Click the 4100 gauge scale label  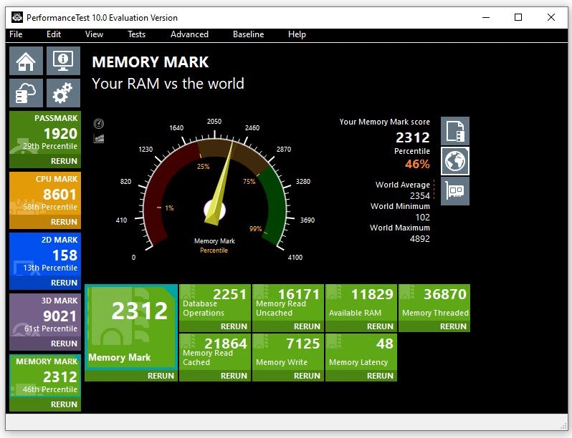[x=295, y=258]
